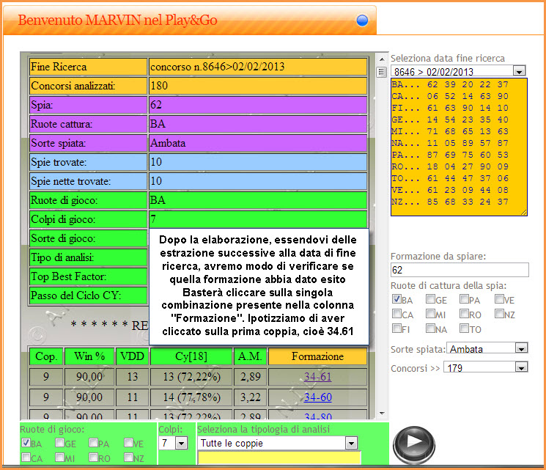Viewport: 546px width, 470px height.
Task: Click the Formazione column header
Action: (317, 356)
